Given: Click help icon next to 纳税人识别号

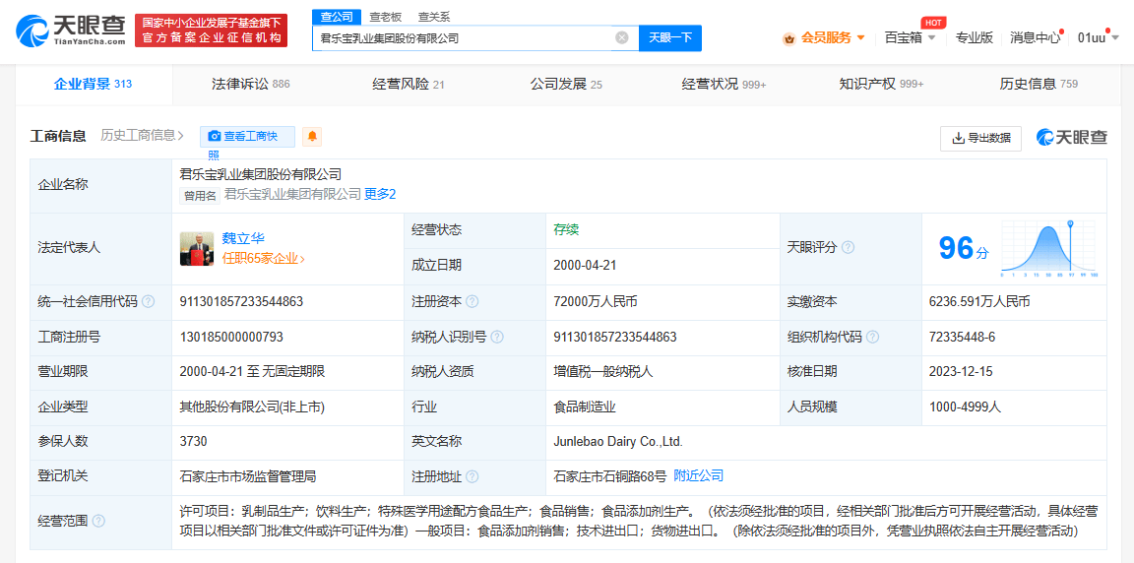Looking at the screenshot, I should [x=497, y=338].
